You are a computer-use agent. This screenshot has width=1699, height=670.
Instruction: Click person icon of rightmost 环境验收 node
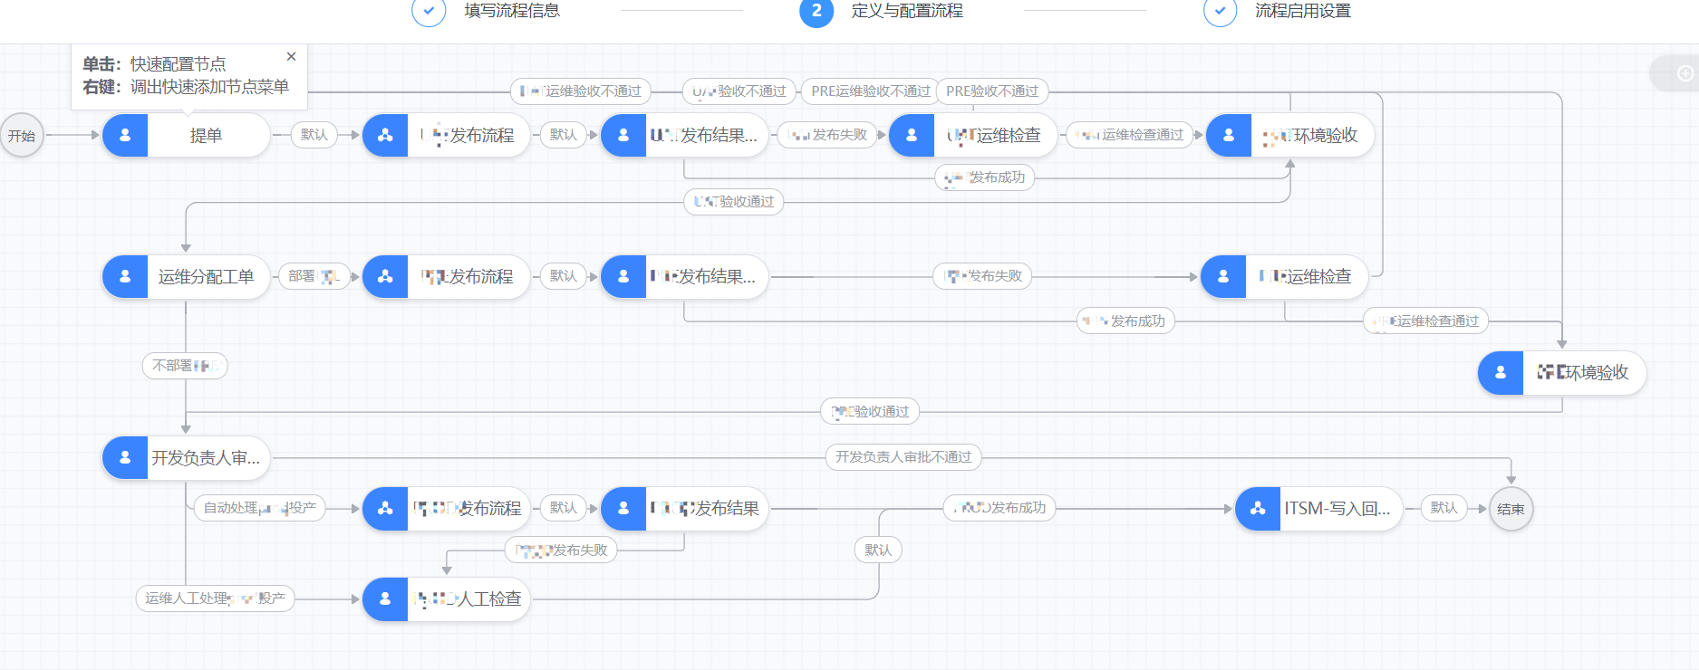(1501, 372)
